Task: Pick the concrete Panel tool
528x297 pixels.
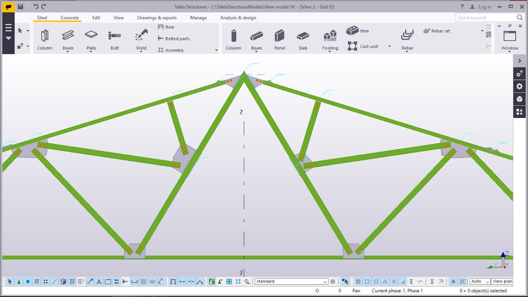Action: [280, 40]
